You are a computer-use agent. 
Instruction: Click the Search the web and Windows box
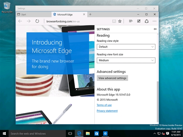tap(37, 134)
